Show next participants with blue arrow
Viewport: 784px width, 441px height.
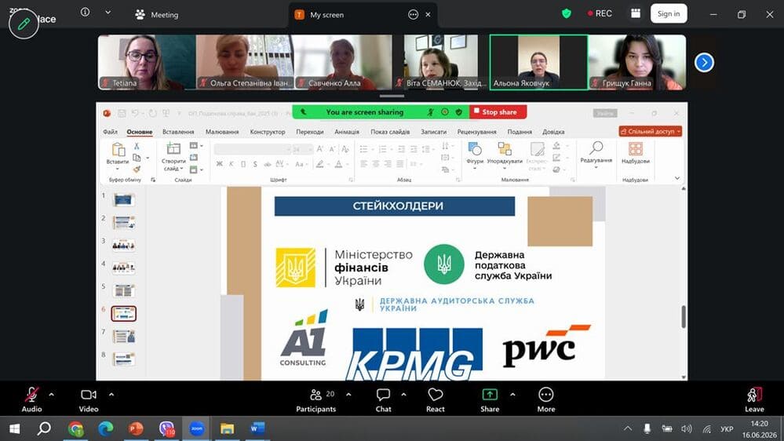pos(704,63)
